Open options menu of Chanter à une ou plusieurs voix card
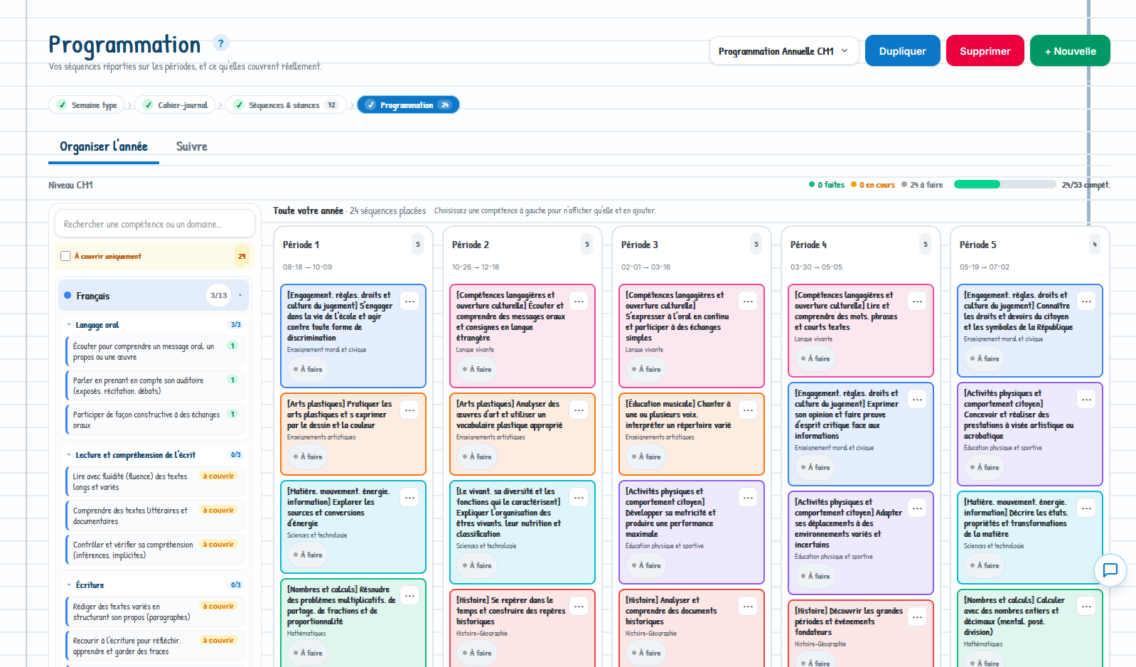1136x667 pixels. point(749,410)
